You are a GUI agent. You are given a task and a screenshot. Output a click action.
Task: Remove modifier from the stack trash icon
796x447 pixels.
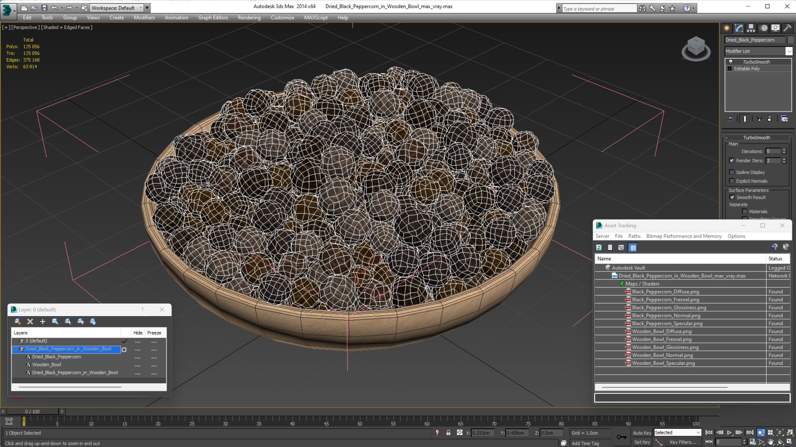tap(769, 119)
